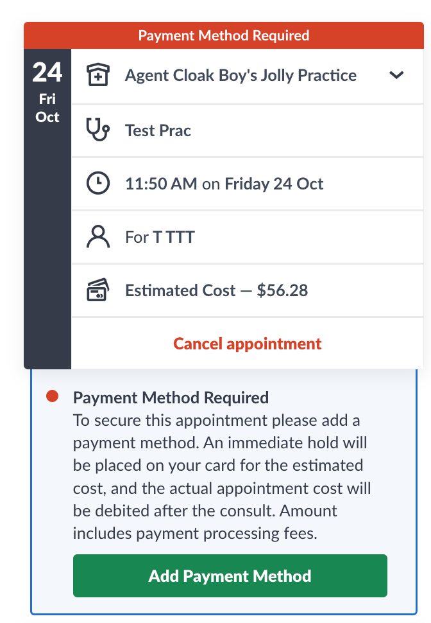Click the stethoscope practitioner icon

97,130
